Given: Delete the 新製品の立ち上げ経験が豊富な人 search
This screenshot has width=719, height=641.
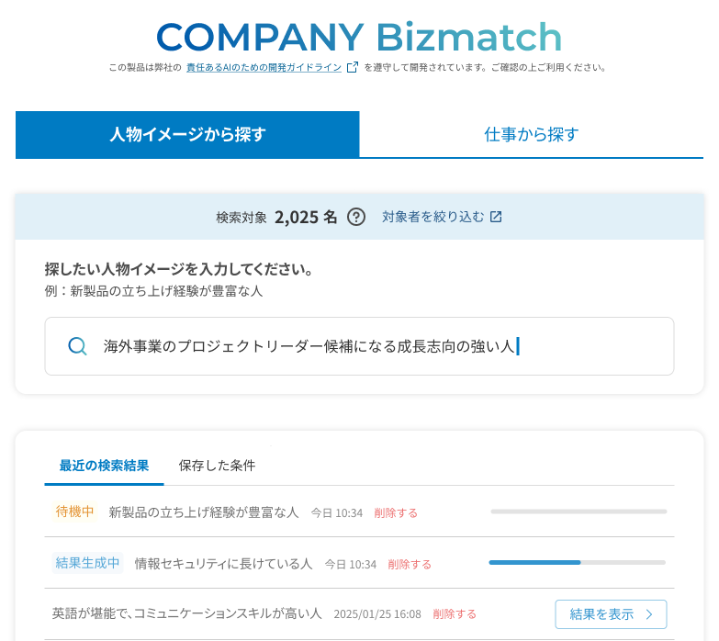Looking at the screenshot, I should tap(396, 513).
